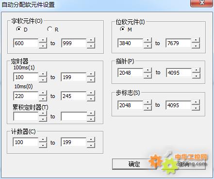Increase the word device start value 600
The width and height of the screenshot is (214, 179).
point(43,40)
